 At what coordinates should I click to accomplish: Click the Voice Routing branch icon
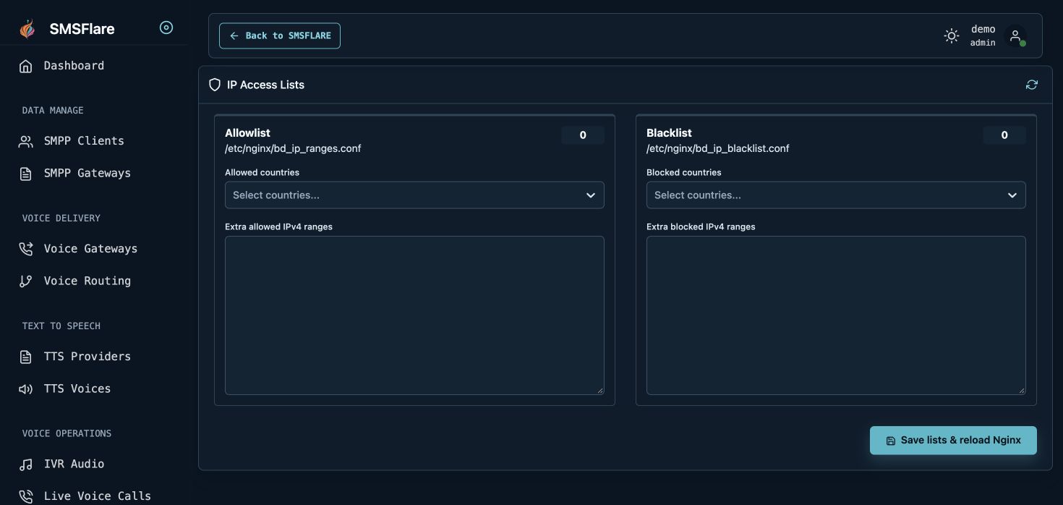(26, 281)
